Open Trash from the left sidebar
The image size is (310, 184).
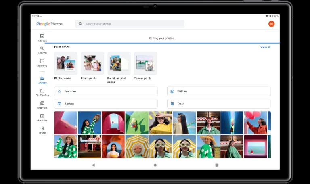(42, 130)
